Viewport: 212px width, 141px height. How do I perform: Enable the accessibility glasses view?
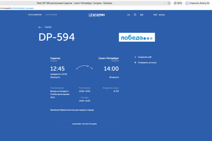[x=142, y=15]
